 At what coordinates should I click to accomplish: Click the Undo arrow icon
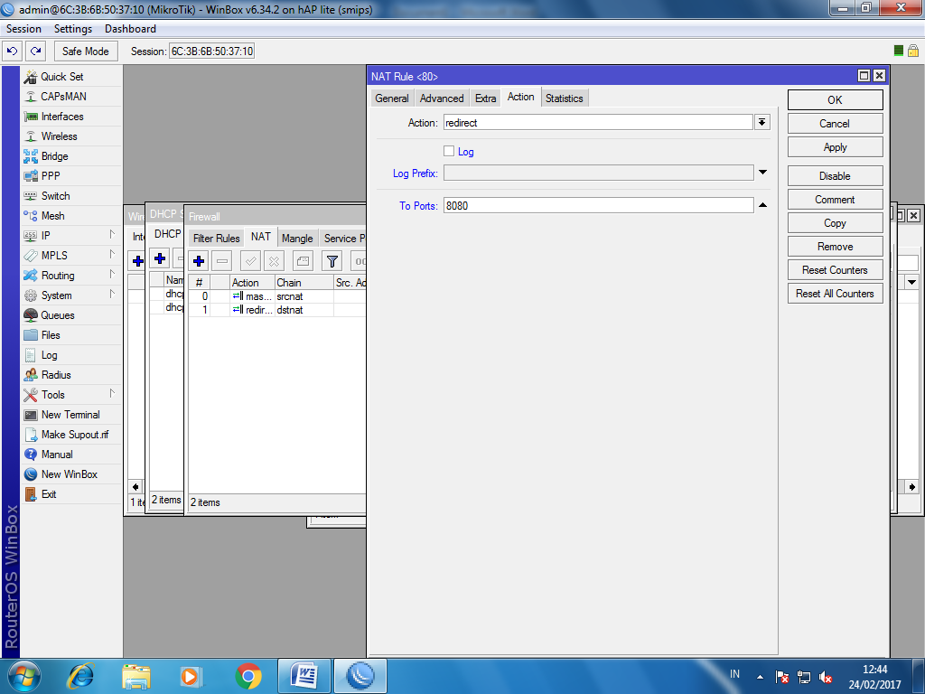click(x=13, y=52)
